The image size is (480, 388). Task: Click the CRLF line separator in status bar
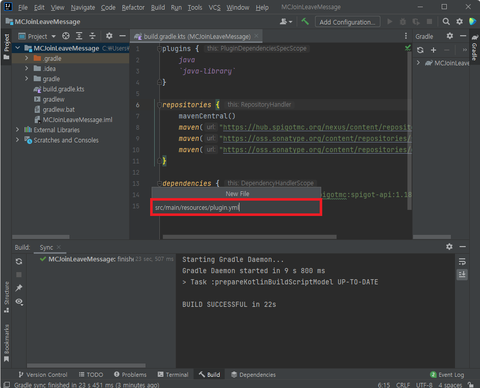point(403,384)
